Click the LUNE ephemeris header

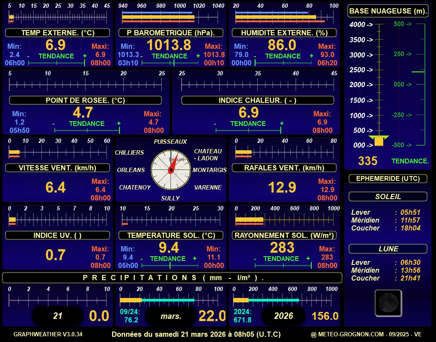point(388,249)
